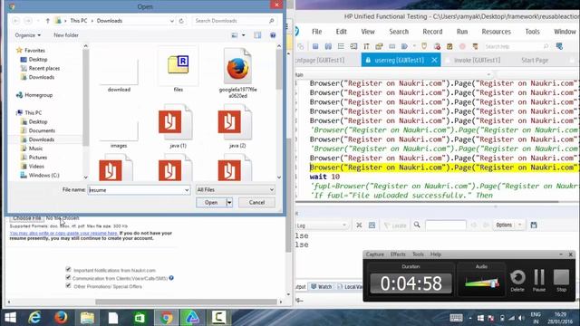Click the magnifier search icon in output pane
Image resolution: width=580 pixels, height=326 pixels.
(x=417, y=225)
